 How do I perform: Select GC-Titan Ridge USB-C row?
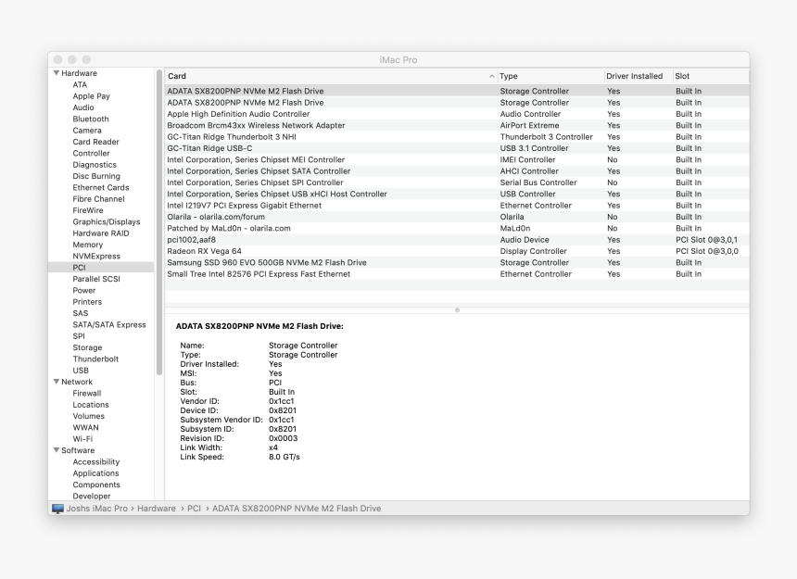[457, 148]
